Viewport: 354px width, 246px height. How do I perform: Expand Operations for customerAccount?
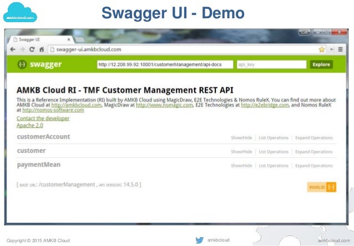pyautogui.click(x=314, y=138)
